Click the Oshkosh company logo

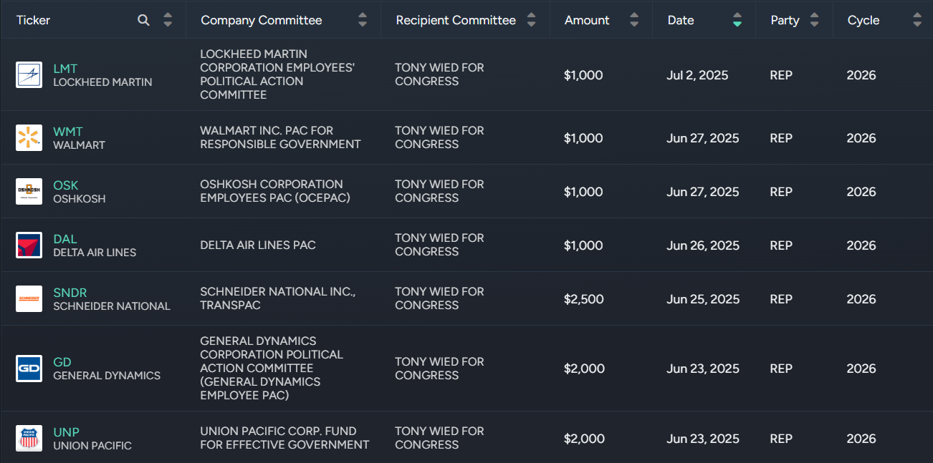(29, 192)
